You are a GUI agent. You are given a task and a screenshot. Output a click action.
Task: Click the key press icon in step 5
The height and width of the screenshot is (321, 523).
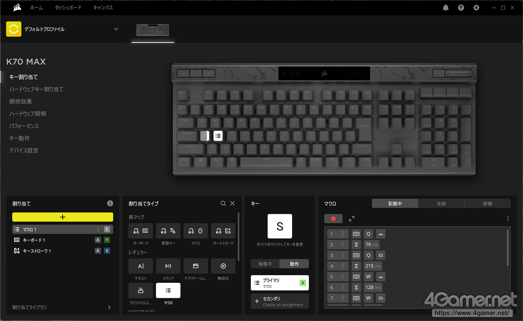(x=380, y=277)
